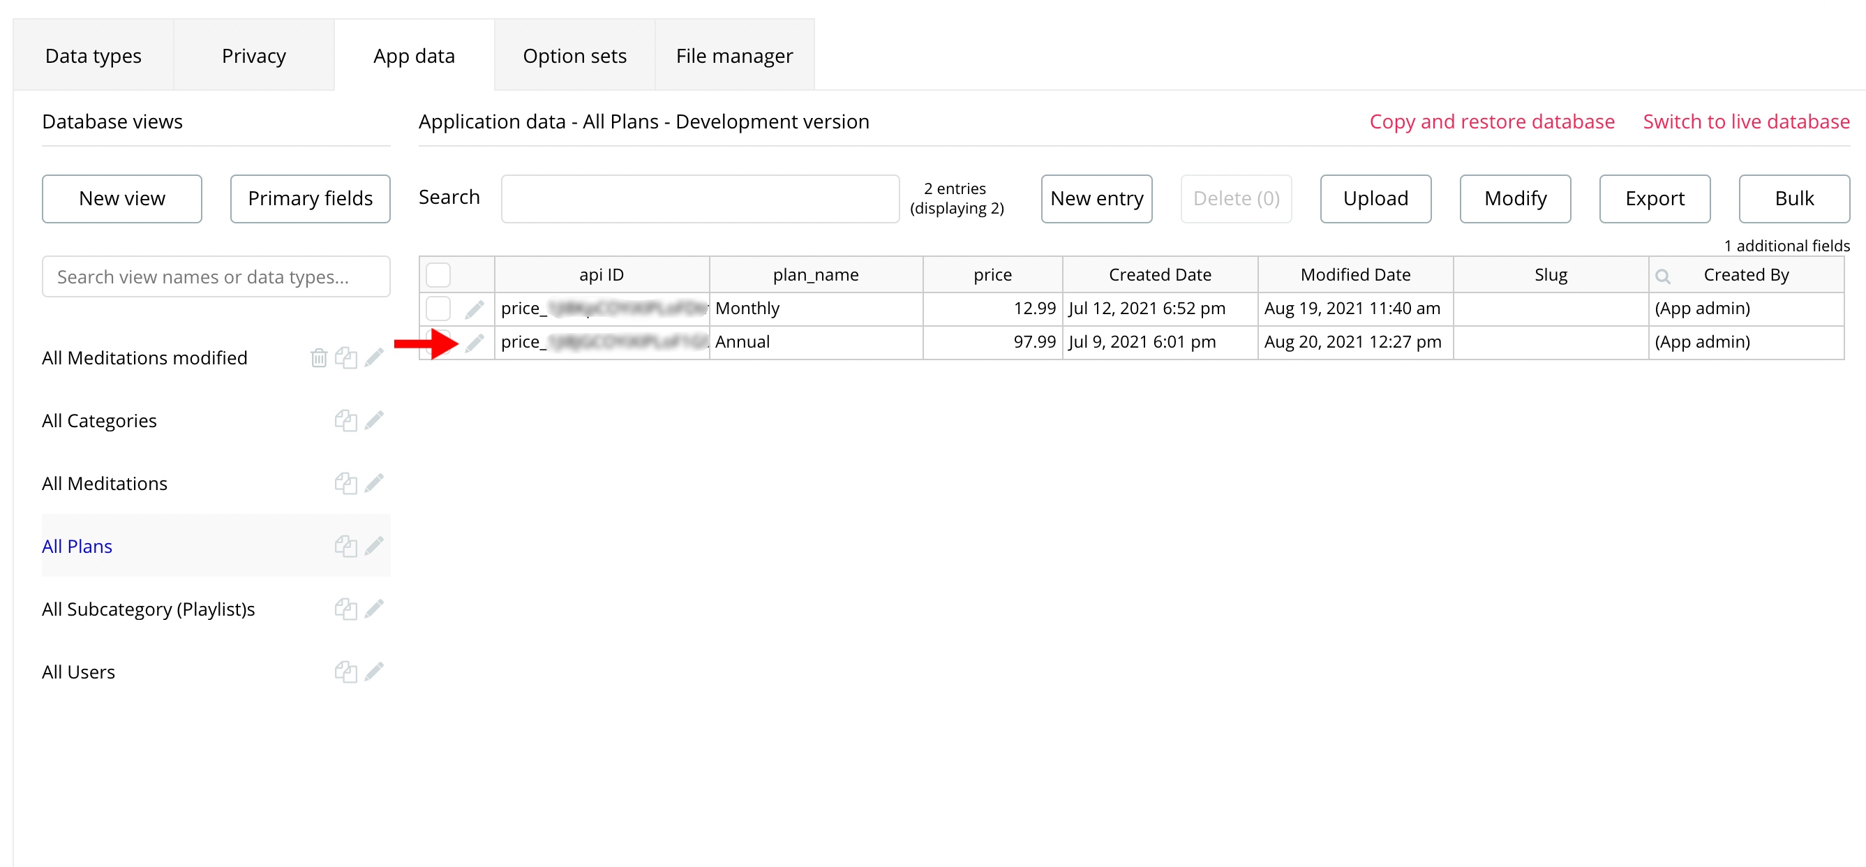Viewport: 1866px width, 867px height.
Task: Duplicate the All Meditations view
Action: [x=345, y=484]
